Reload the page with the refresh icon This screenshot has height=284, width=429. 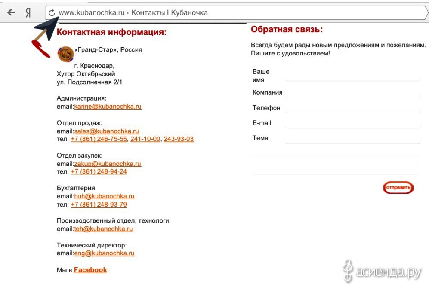click(52, 12)
